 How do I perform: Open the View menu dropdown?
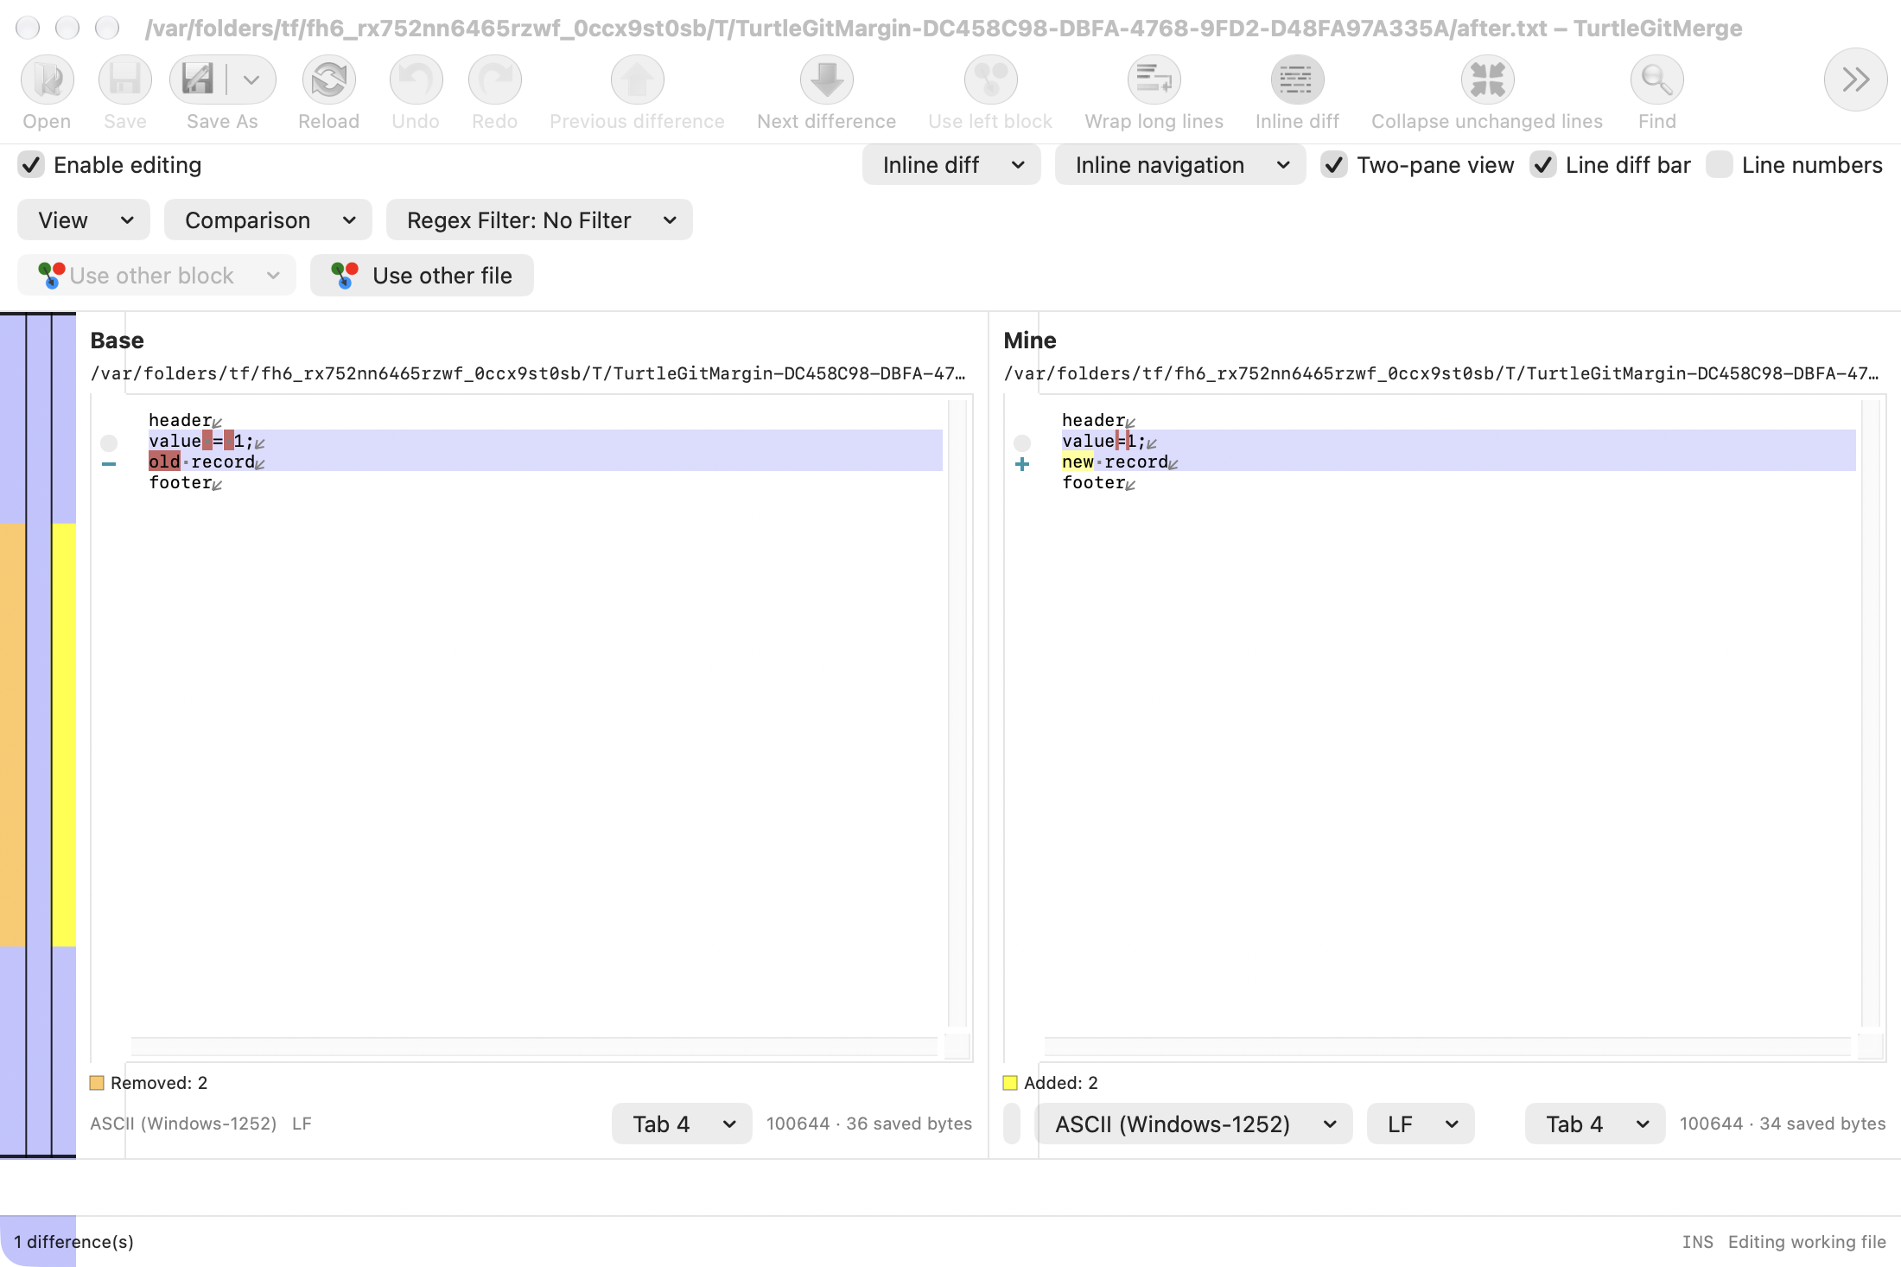[84, 220]
